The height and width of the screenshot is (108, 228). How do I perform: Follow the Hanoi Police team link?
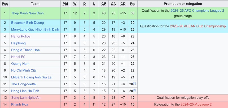coord(21,36)
